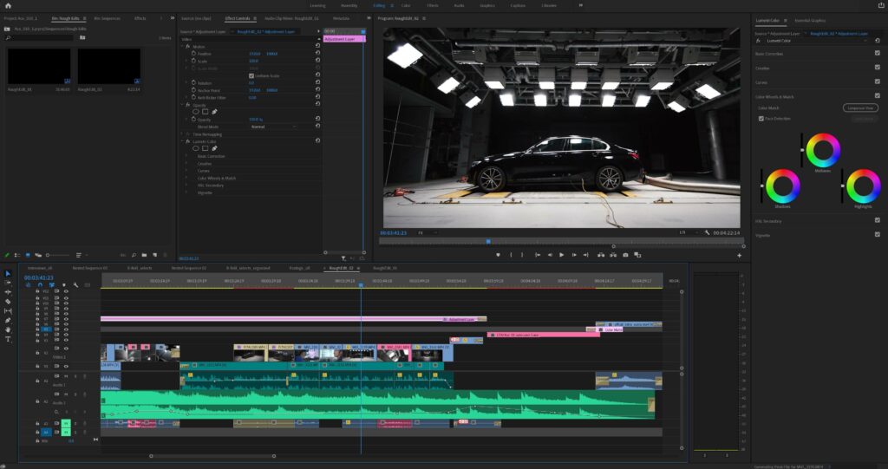888x469 pixels.
Task: Go to In point in program monitor
Action: (x=538, y=255)
